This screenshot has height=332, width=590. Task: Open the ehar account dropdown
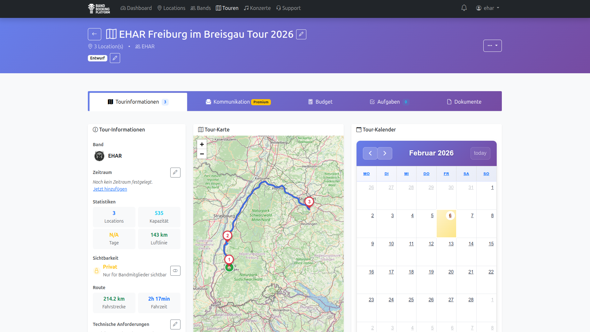click(487, 8)
